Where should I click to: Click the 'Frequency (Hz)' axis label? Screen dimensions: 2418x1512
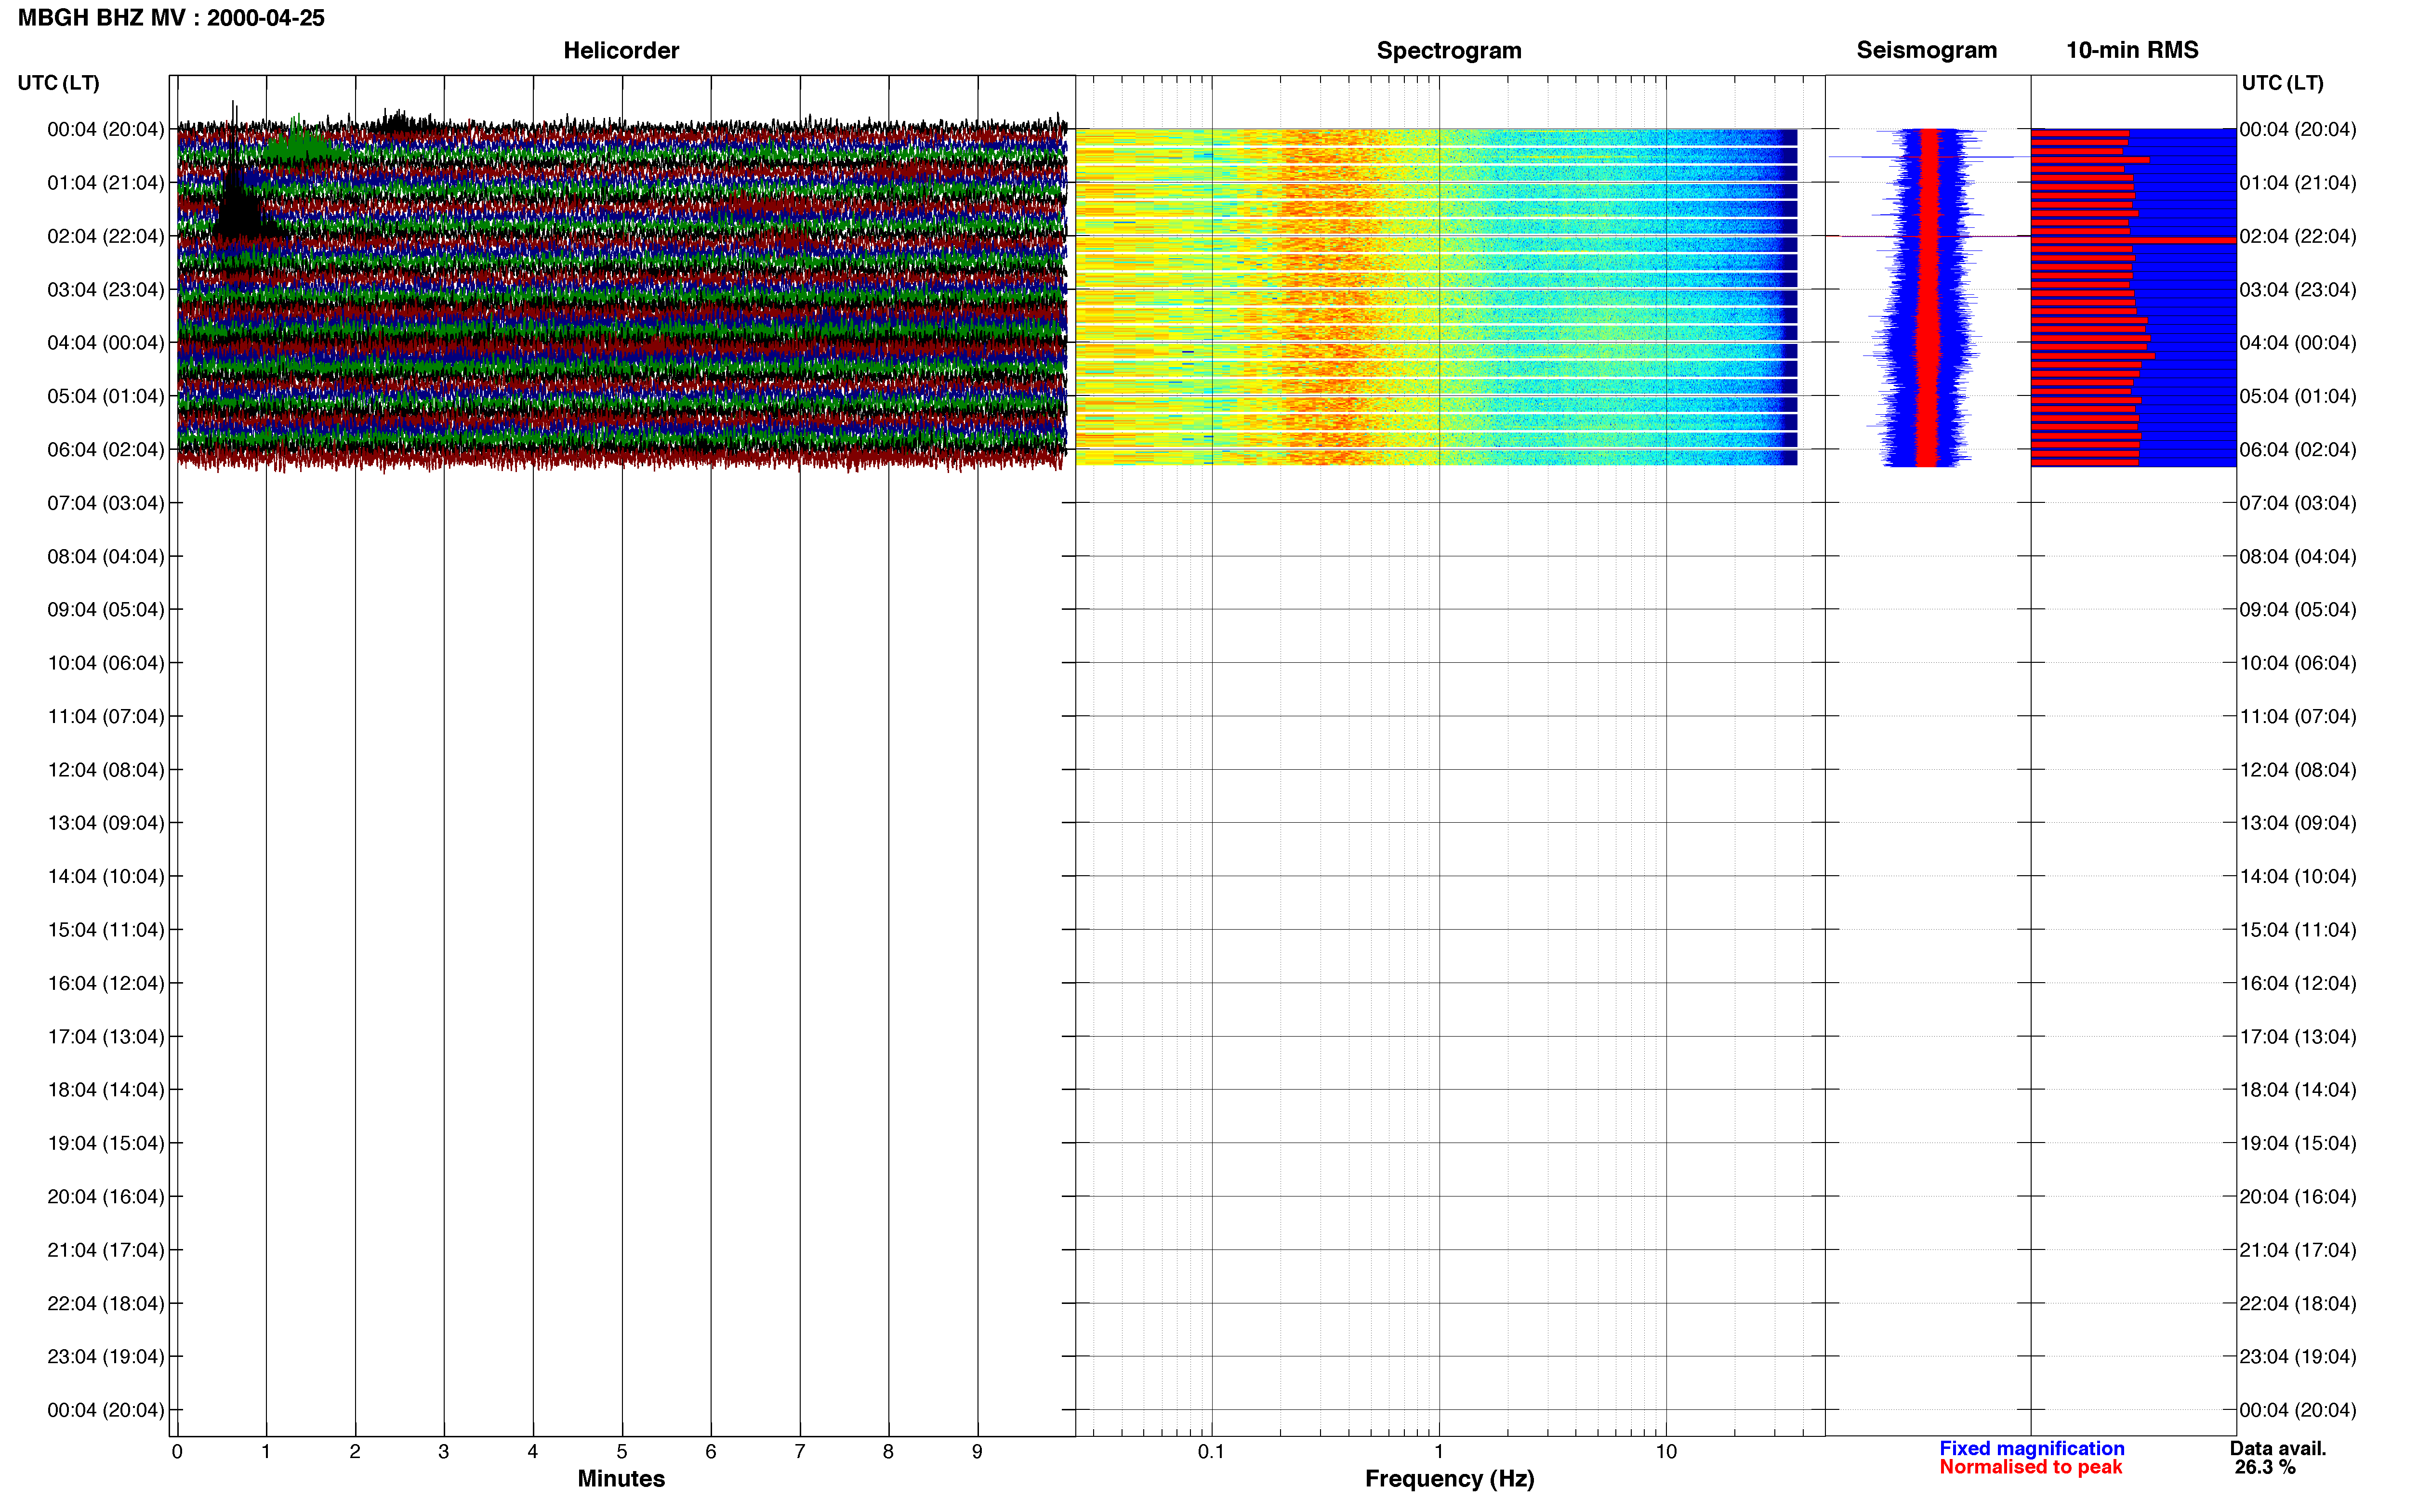(x=1449, y=1479)
